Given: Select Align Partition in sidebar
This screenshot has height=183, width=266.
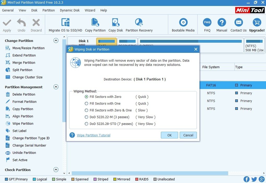Looking at the screenshot, I should (19, 116).
